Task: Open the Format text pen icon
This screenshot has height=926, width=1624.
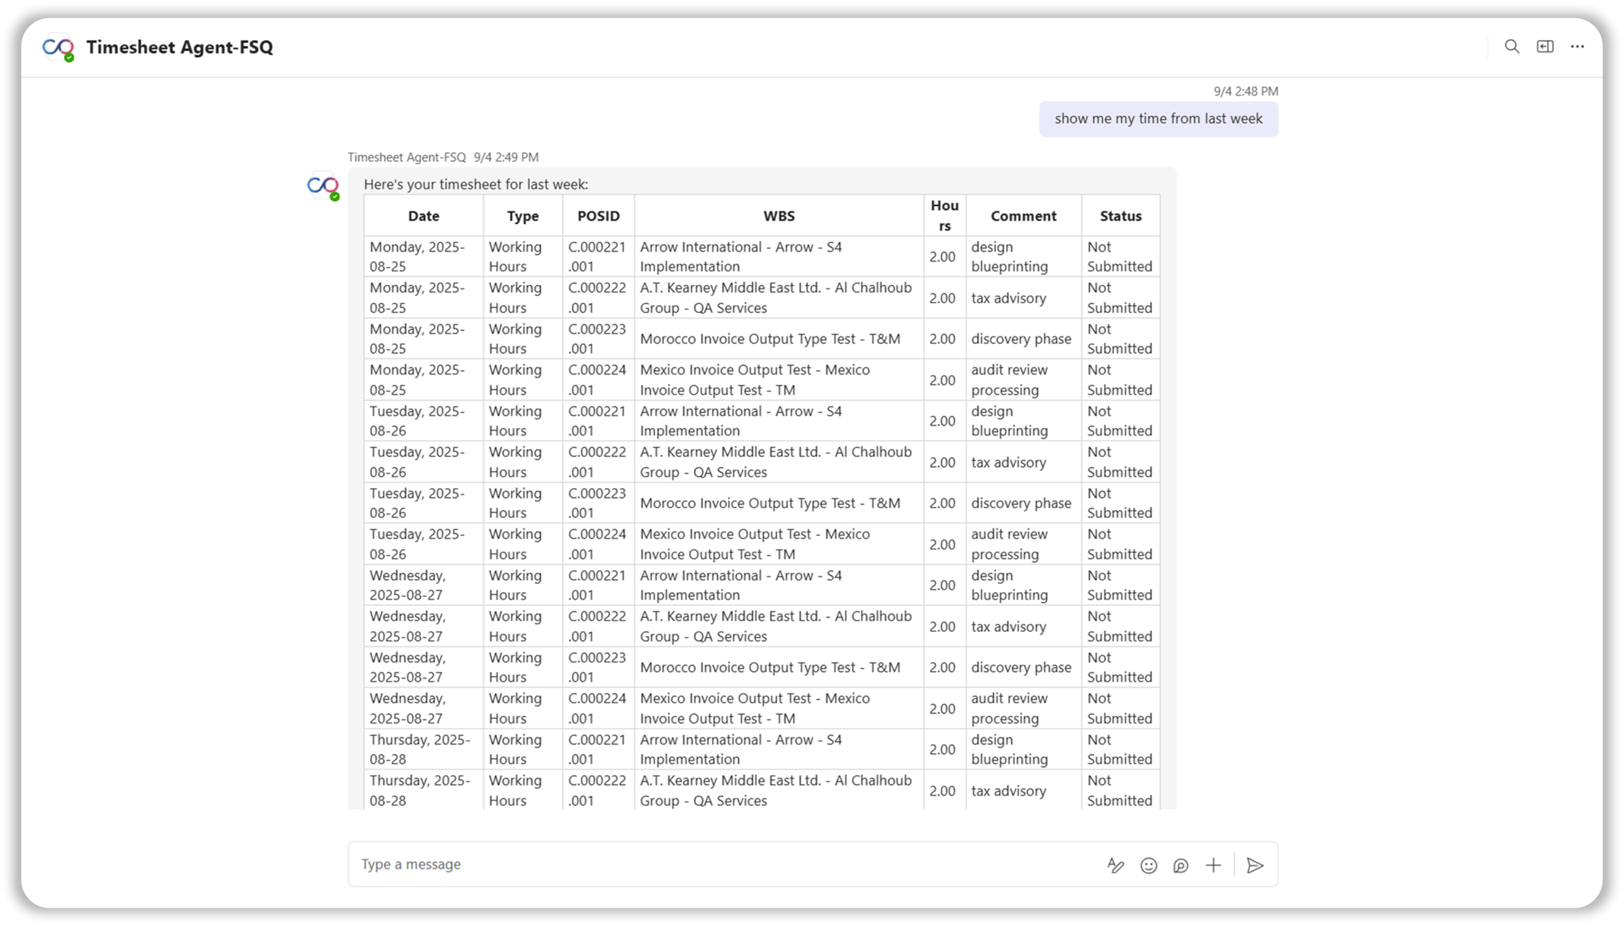Action: coord(1115,865)
